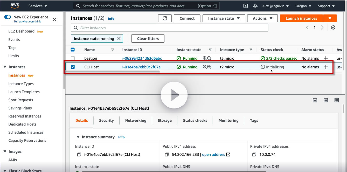Click the Connect button

pyautogui.click(x=187, y=18)
